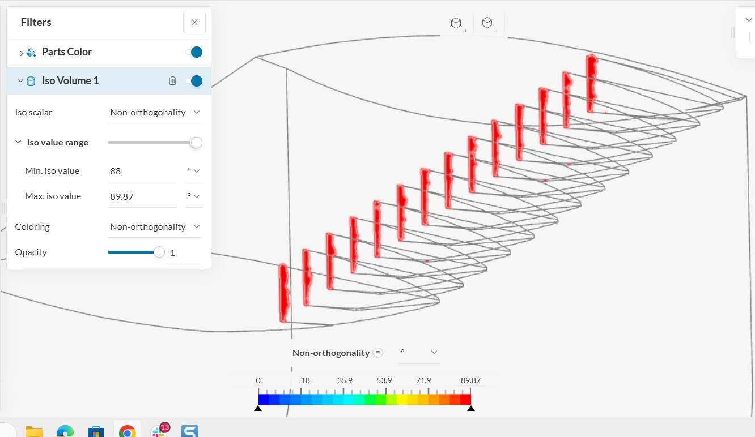This screenshot has height=437, width=755.
Task: Click the legend value 53.9
Action: 384,380
